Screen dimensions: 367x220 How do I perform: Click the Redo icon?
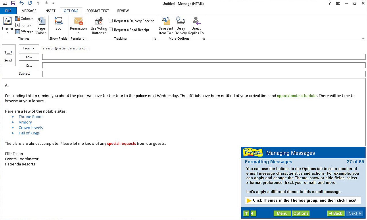[30, 3]
